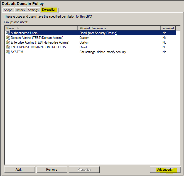Screen dimensions: 184x176
Task: Select the Authenticated Users row
Action: (x=90, y=33)
